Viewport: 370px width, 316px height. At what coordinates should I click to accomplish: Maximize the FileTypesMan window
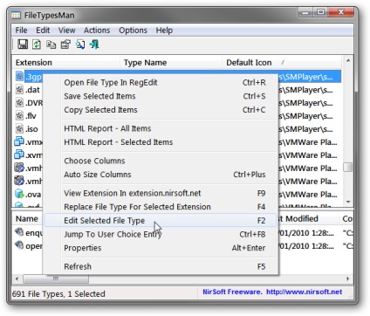pos(320,12)
